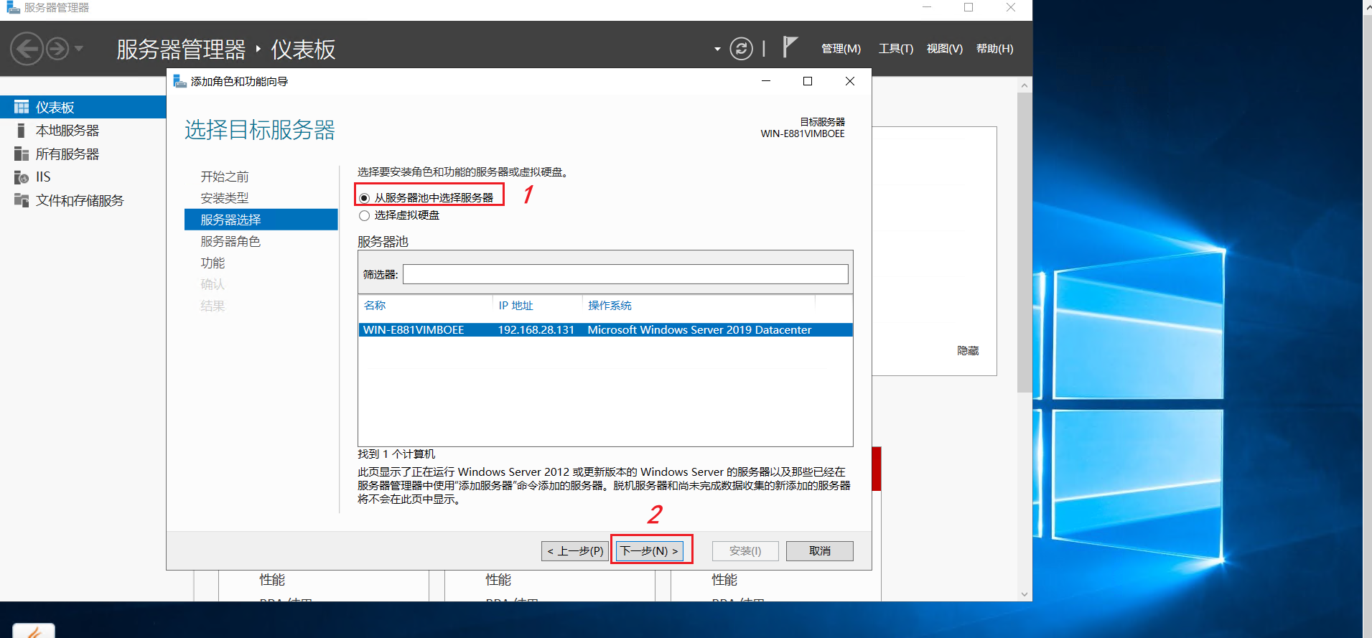Click IP cell 192.168.28.131
This screenshot has width=1372, height=638.
tap(536, 330)
